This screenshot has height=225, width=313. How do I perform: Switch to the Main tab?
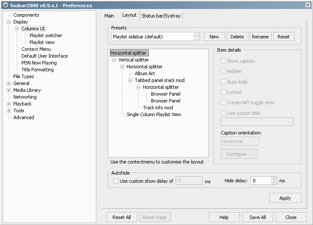coord(109,16)
